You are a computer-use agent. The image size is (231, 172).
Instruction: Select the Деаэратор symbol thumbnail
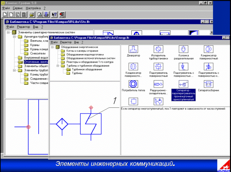(x=133, y=49)
